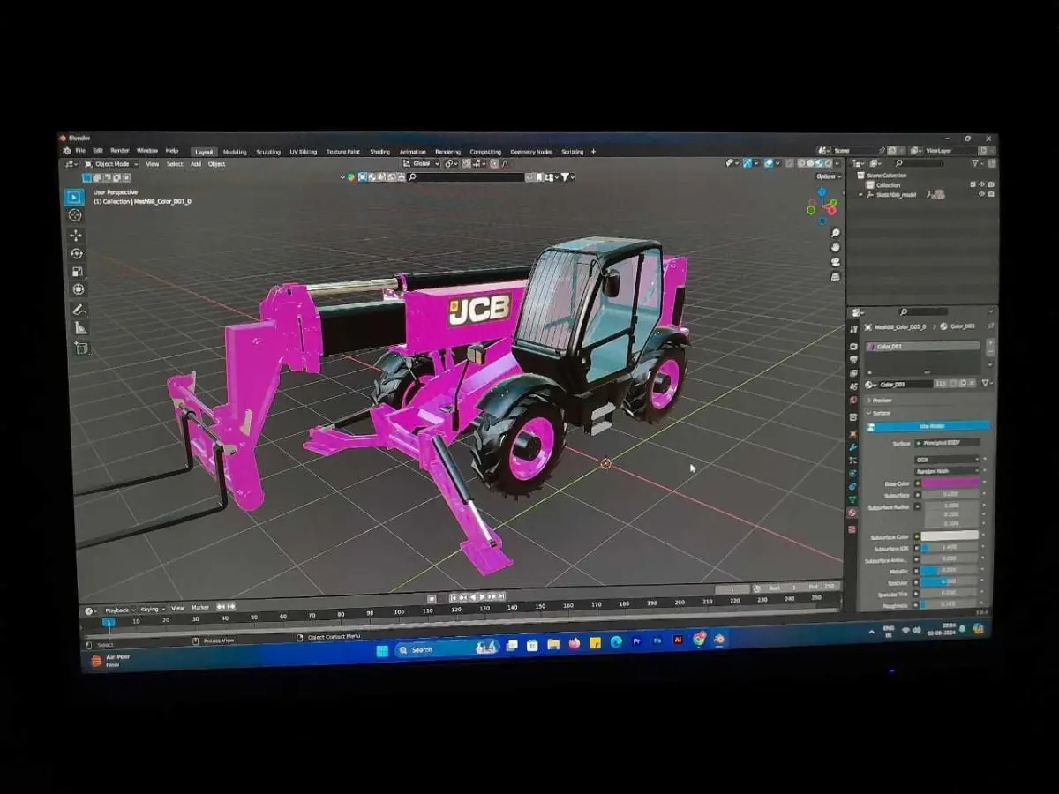Open Illustrator from the taskbar

click(679, 640)
